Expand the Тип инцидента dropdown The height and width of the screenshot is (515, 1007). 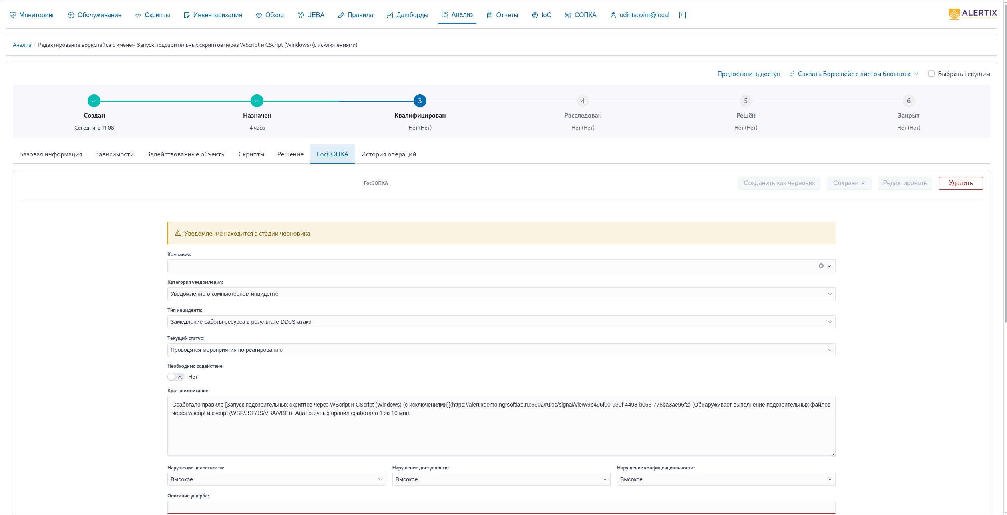[x=501, y=322]
